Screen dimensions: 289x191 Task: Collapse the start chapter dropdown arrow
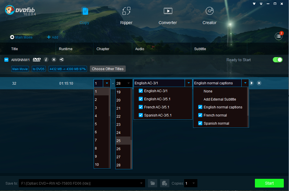pos(107,83)
